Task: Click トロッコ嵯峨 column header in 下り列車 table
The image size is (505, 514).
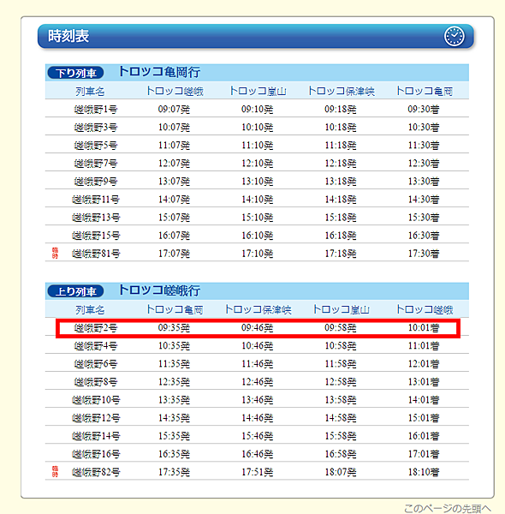Action: 175,91
